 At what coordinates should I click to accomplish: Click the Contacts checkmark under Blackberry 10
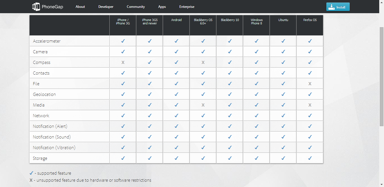tap(230, 73)
